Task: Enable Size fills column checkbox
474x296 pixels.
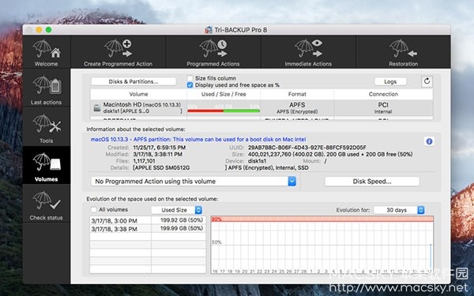Action: 190,78
